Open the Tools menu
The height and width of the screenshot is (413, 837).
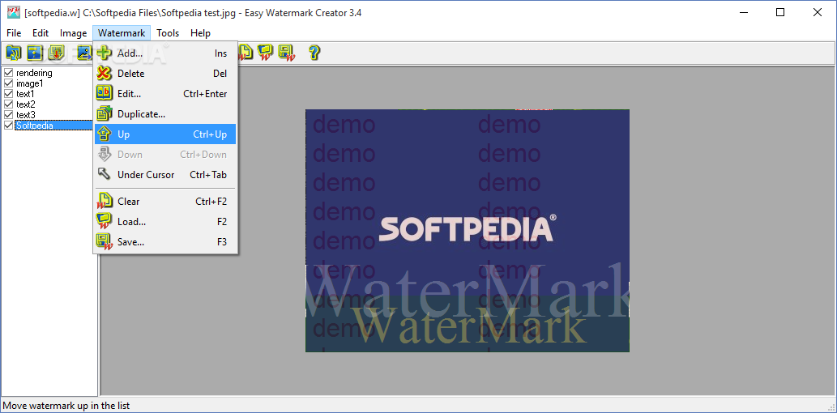click(168, 33)
